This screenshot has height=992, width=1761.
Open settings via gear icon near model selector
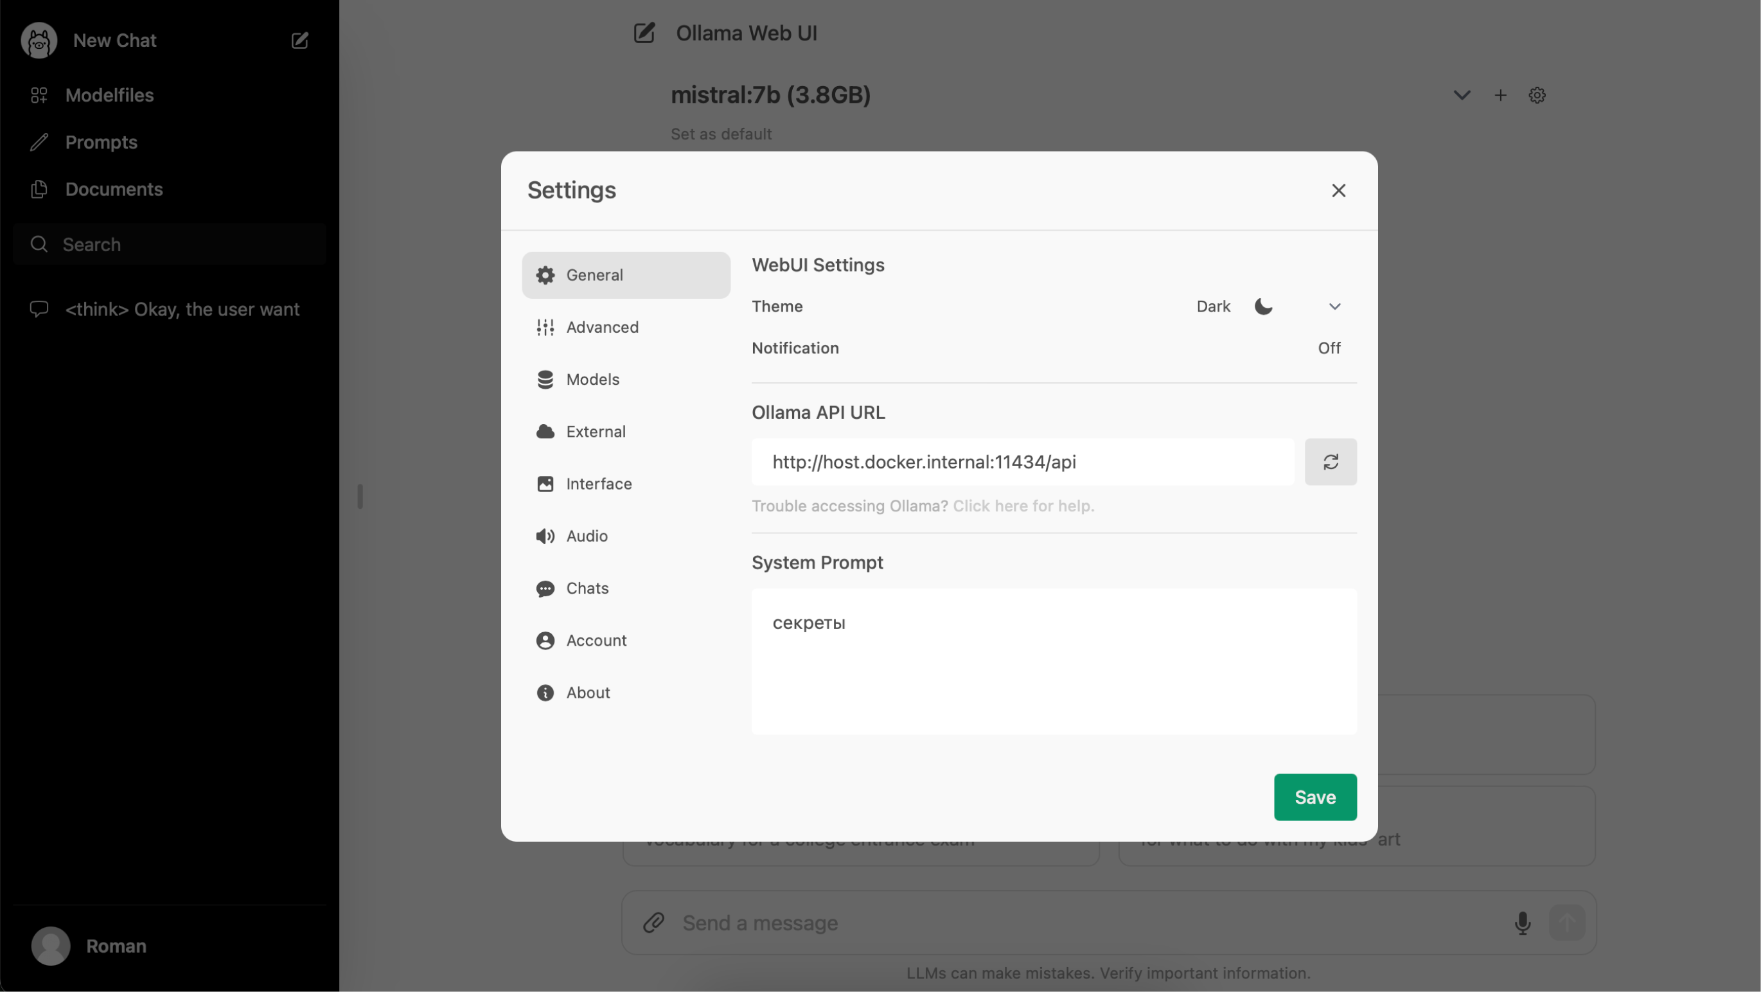pos(1537,95)
